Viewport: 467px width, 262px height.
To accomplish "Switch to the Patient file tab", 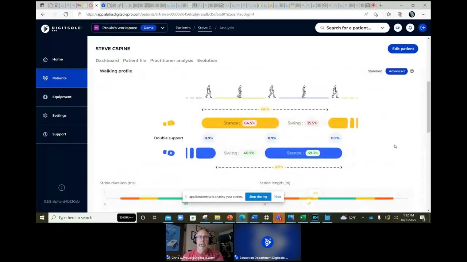I will (134, 60).
